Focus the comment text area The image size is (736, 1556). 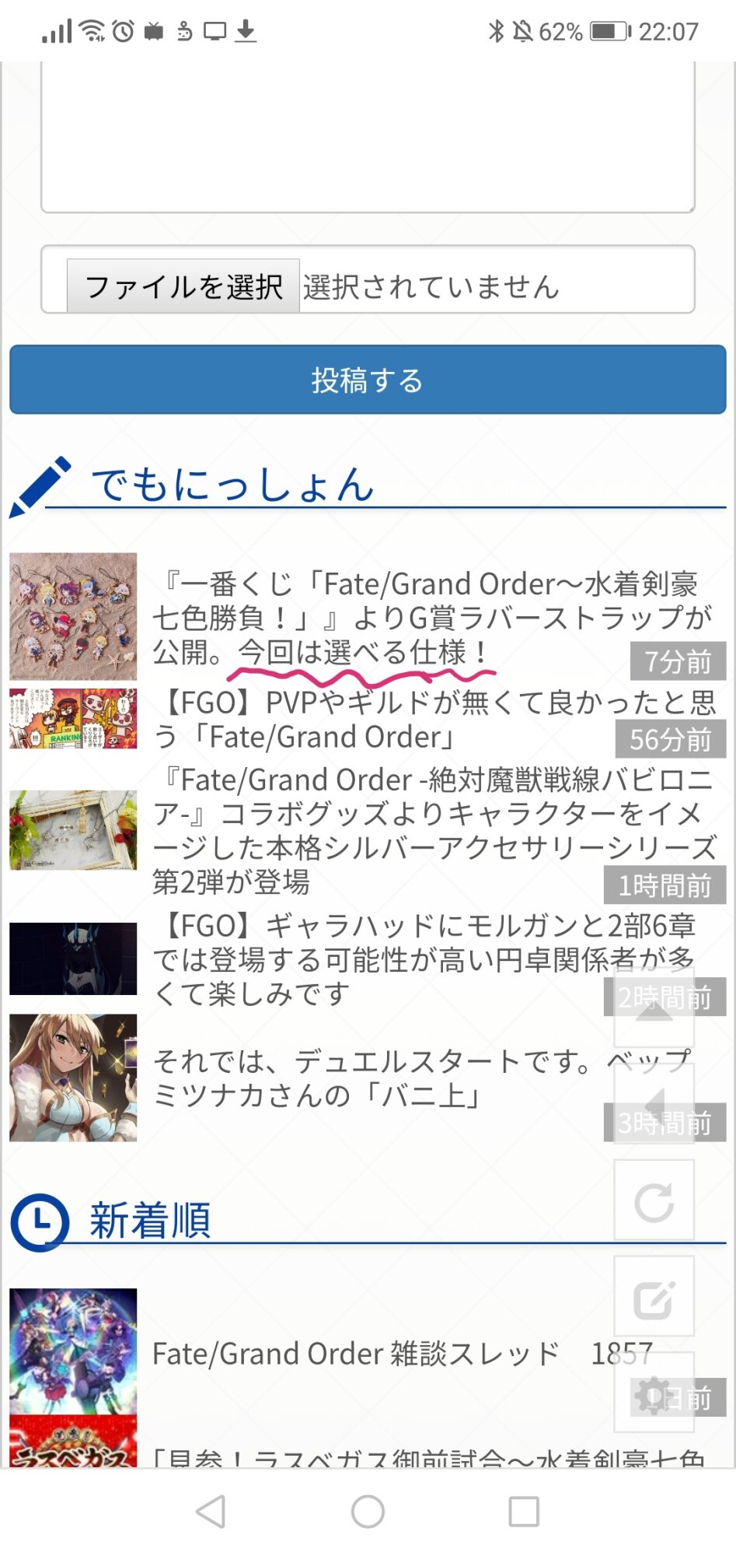pyautogui.click(x=368, y=136)
